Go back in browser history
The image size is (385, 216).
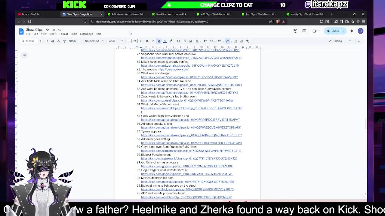[19, 22]
